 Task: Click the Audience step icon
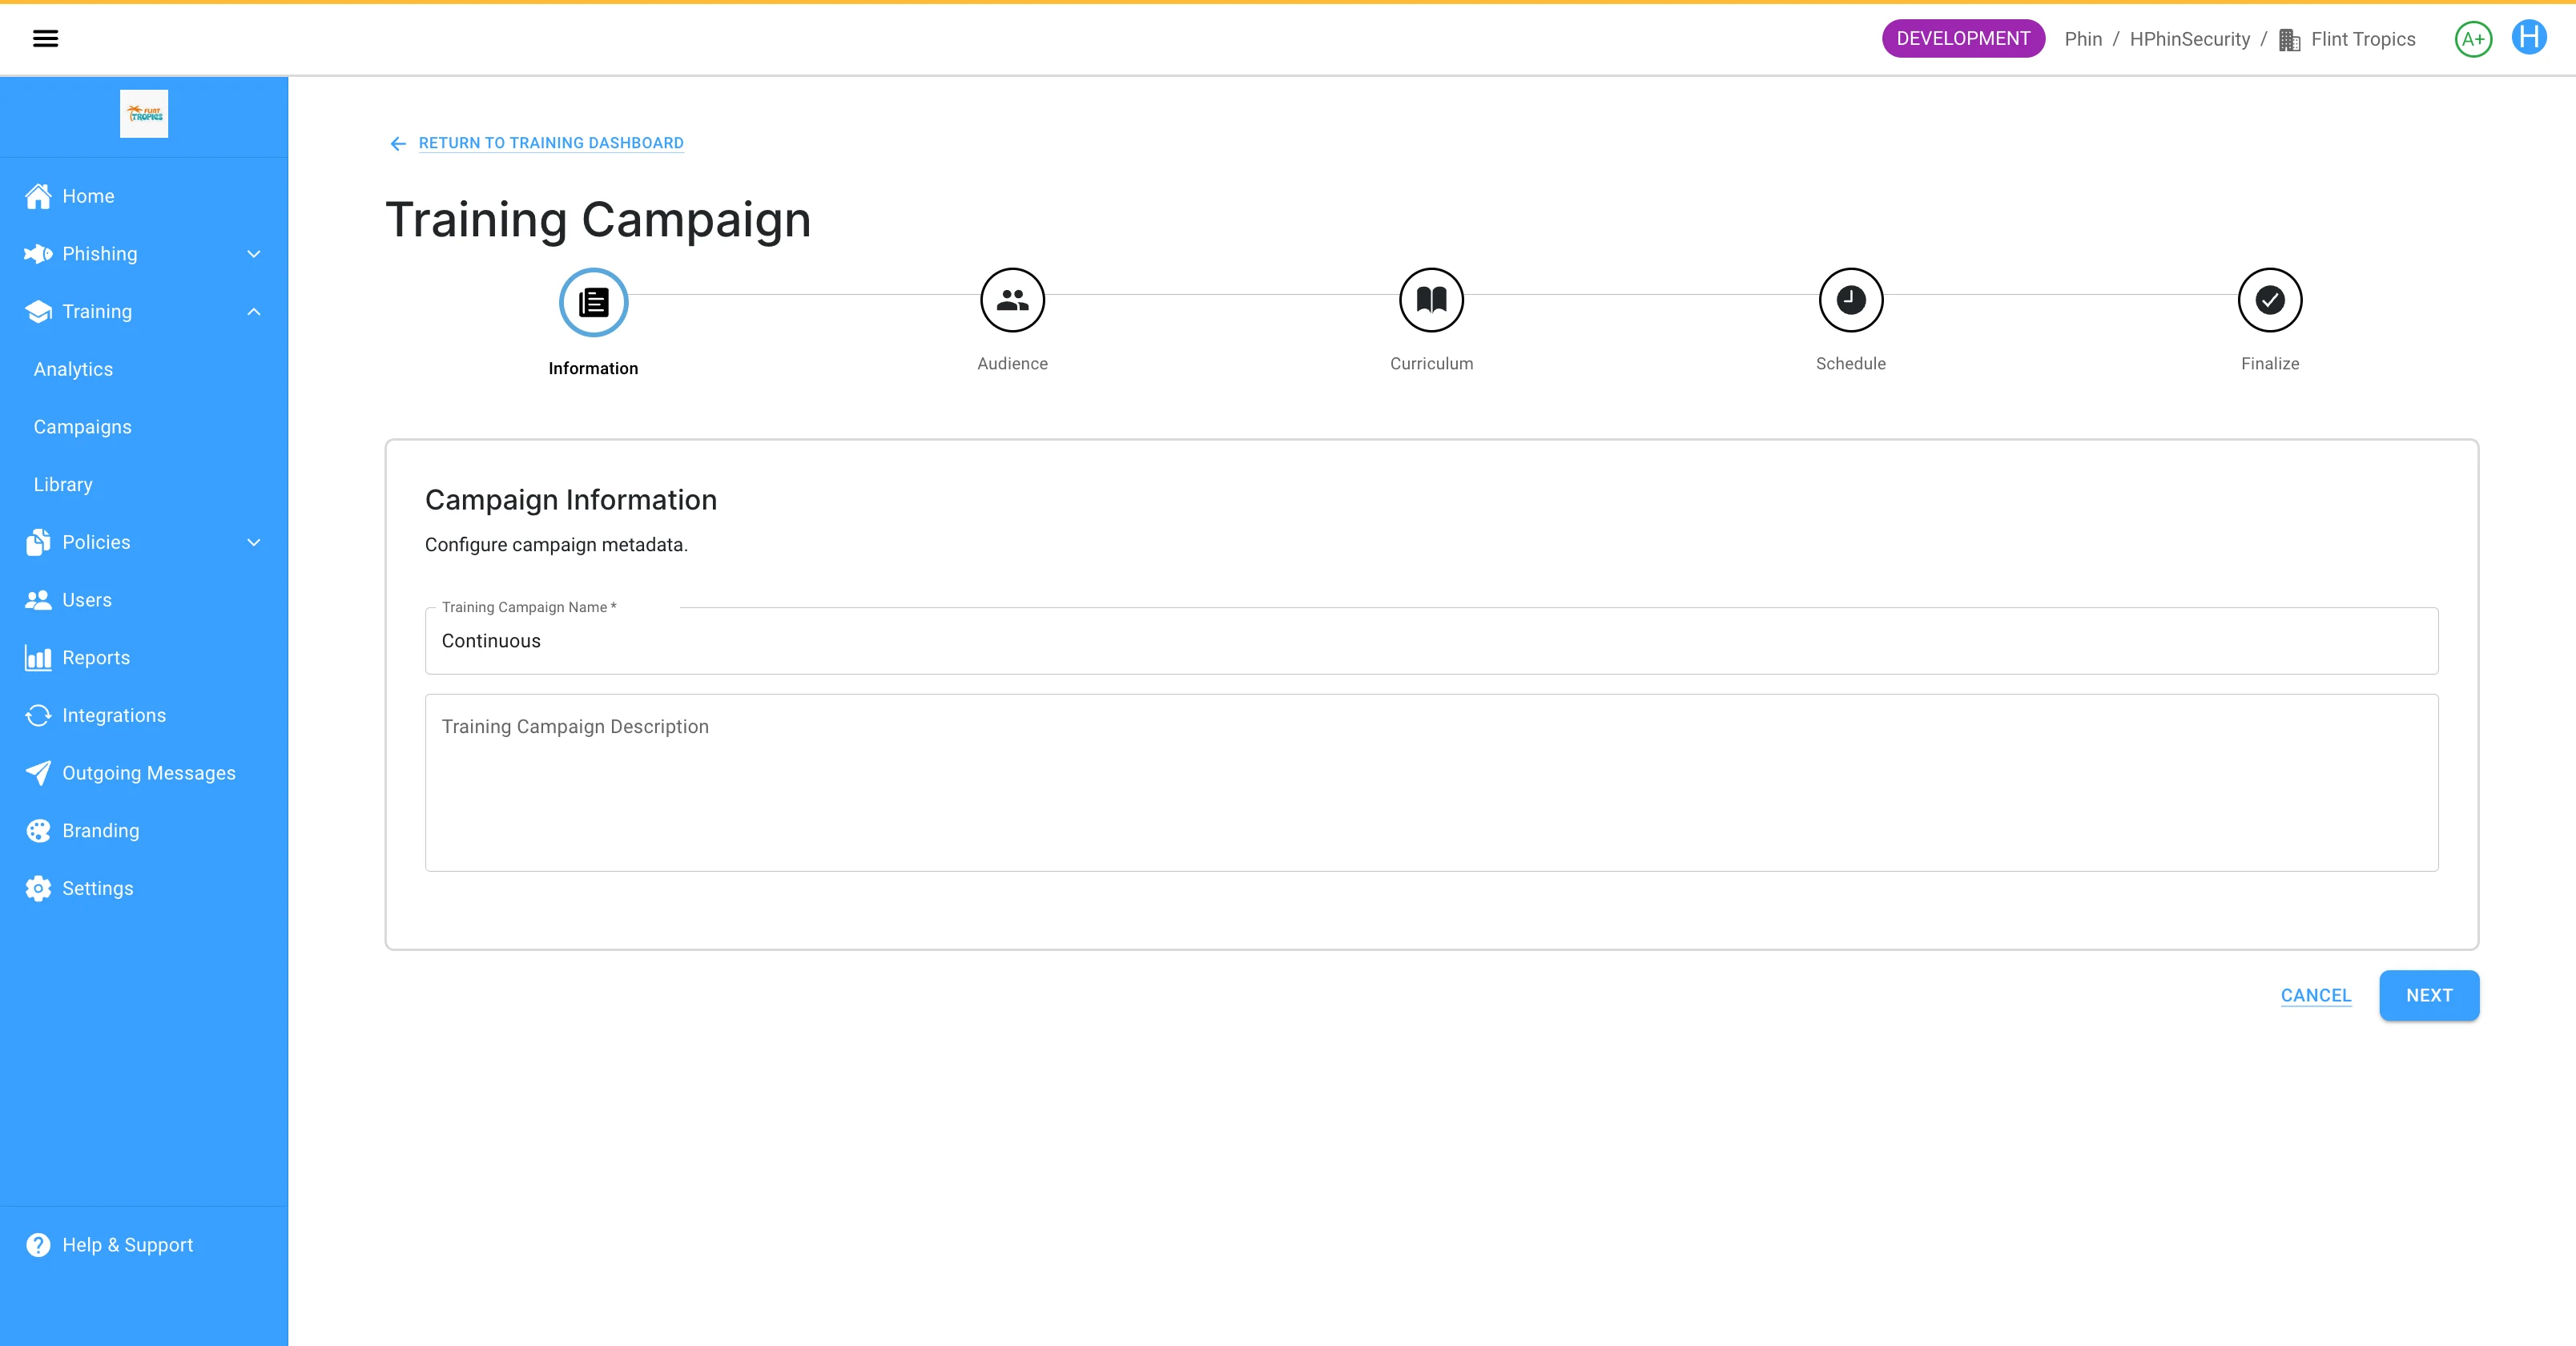[1012, 300]
